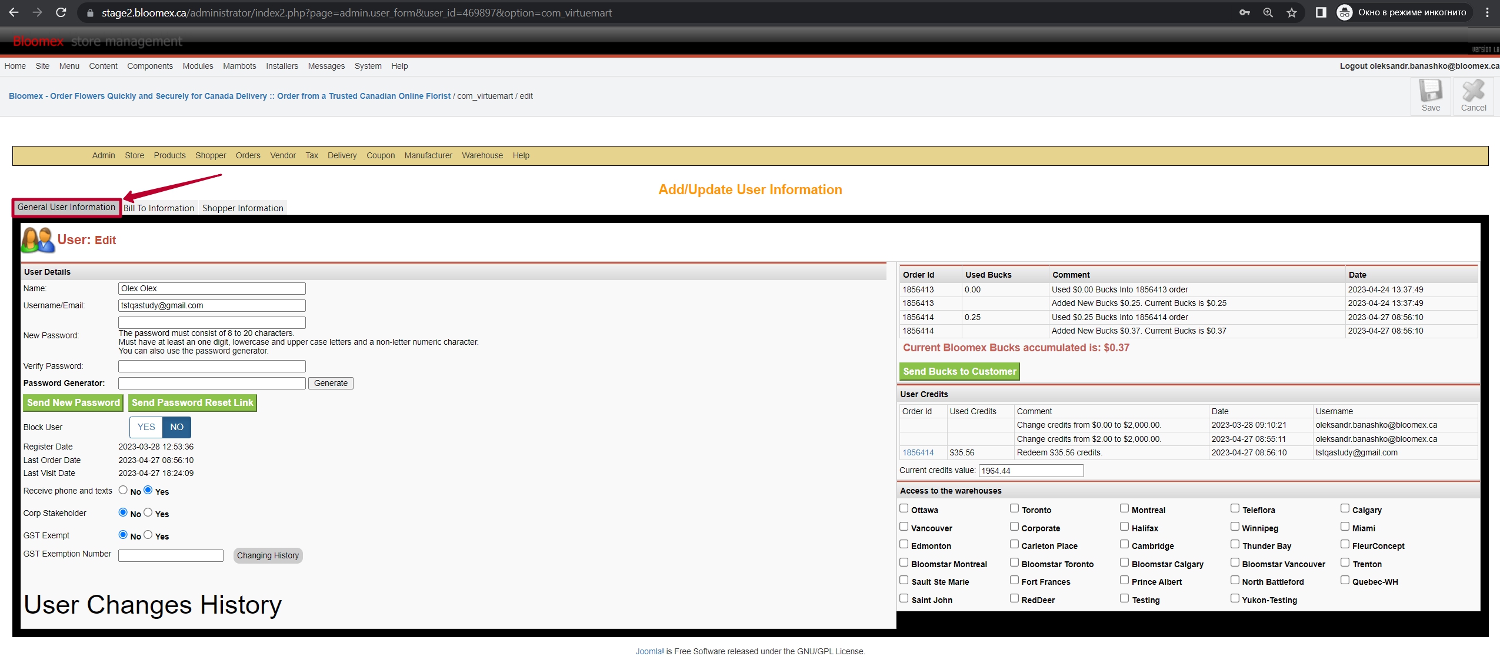Check the Winnipeg warehouse checkbox
Screen dimensions: 1500x656
coord(1235,527)
